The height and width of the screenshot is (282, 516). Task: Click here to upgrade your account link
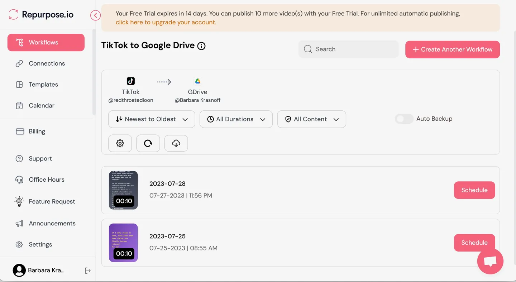click(x=166, y=22)
